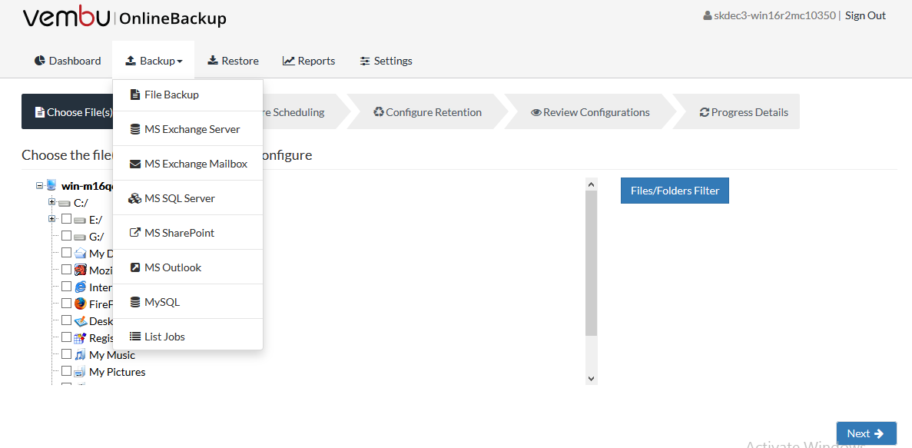
Task: Click MS Exchange Server database icon
Action: [135, 129]
